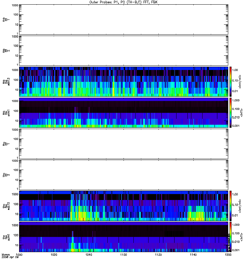Click the empty thc fff 1 plot panel

point(124,144)
